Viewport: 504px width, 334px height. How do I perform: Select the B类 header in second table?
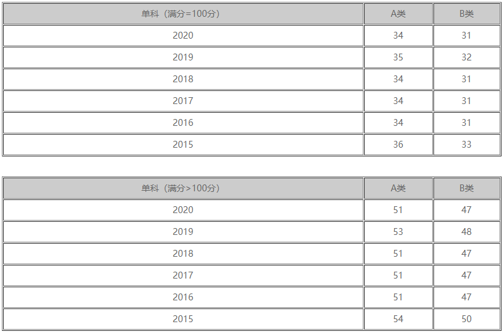pyautogui.click(x=467, y=188)
